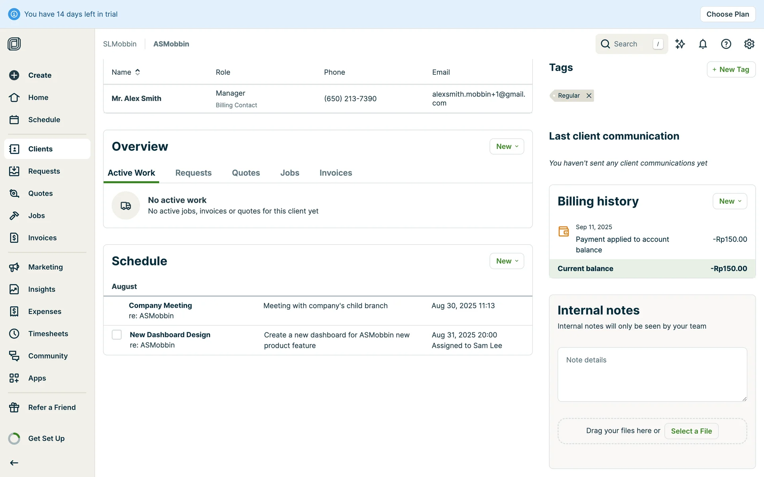Screen dimensions: 764x477
Task: Click the Choose Plan button
Action: [x=727, y=14]
